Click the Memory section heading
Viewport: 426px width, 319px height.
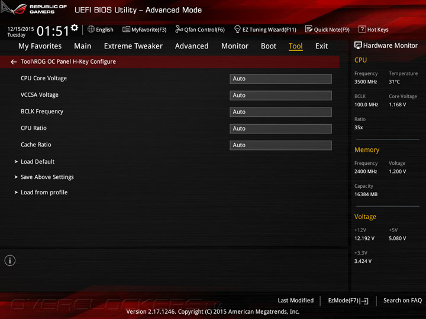366,149
